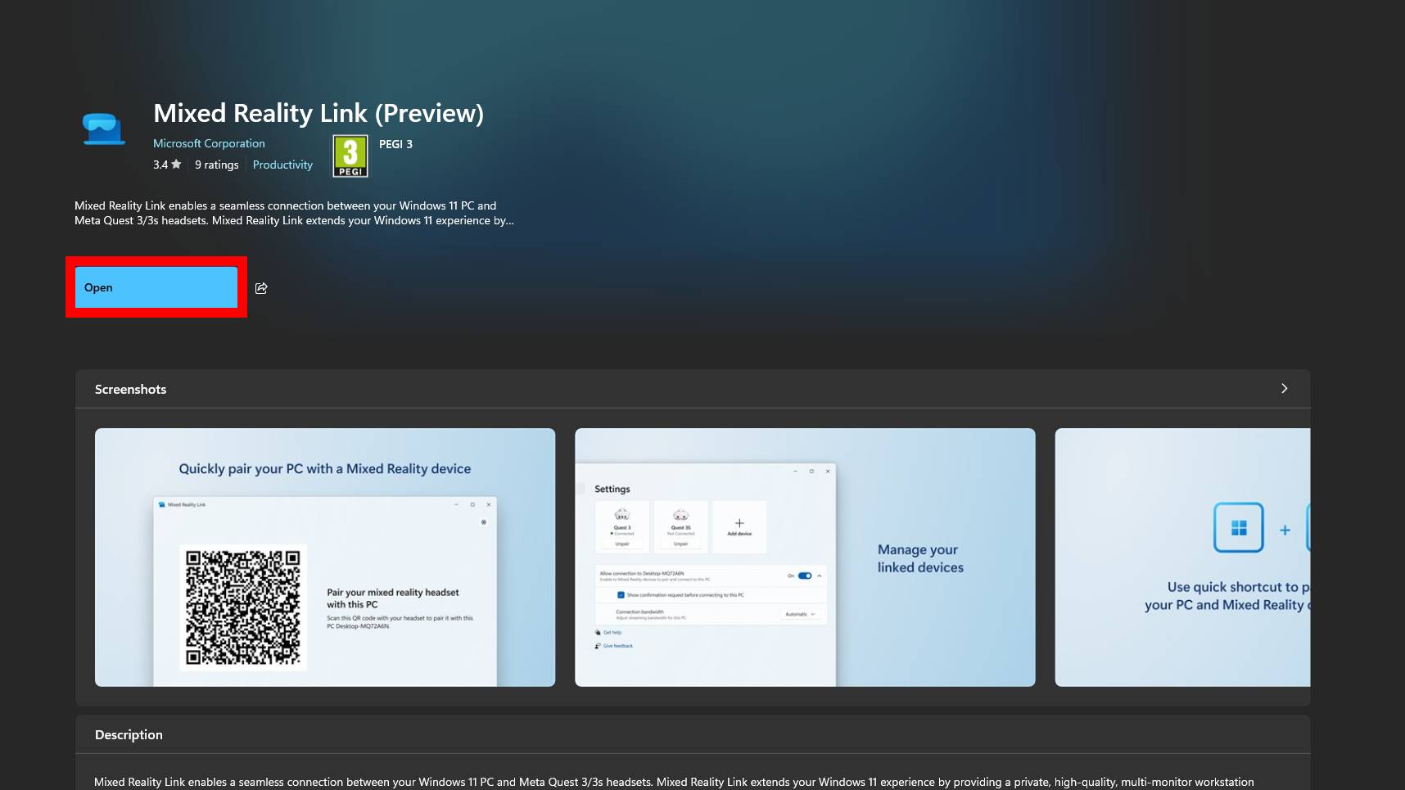This screenshot has width=1405, height=790.
Task: Check the Show confirmation request checkbox
Action: pos(621,595)
